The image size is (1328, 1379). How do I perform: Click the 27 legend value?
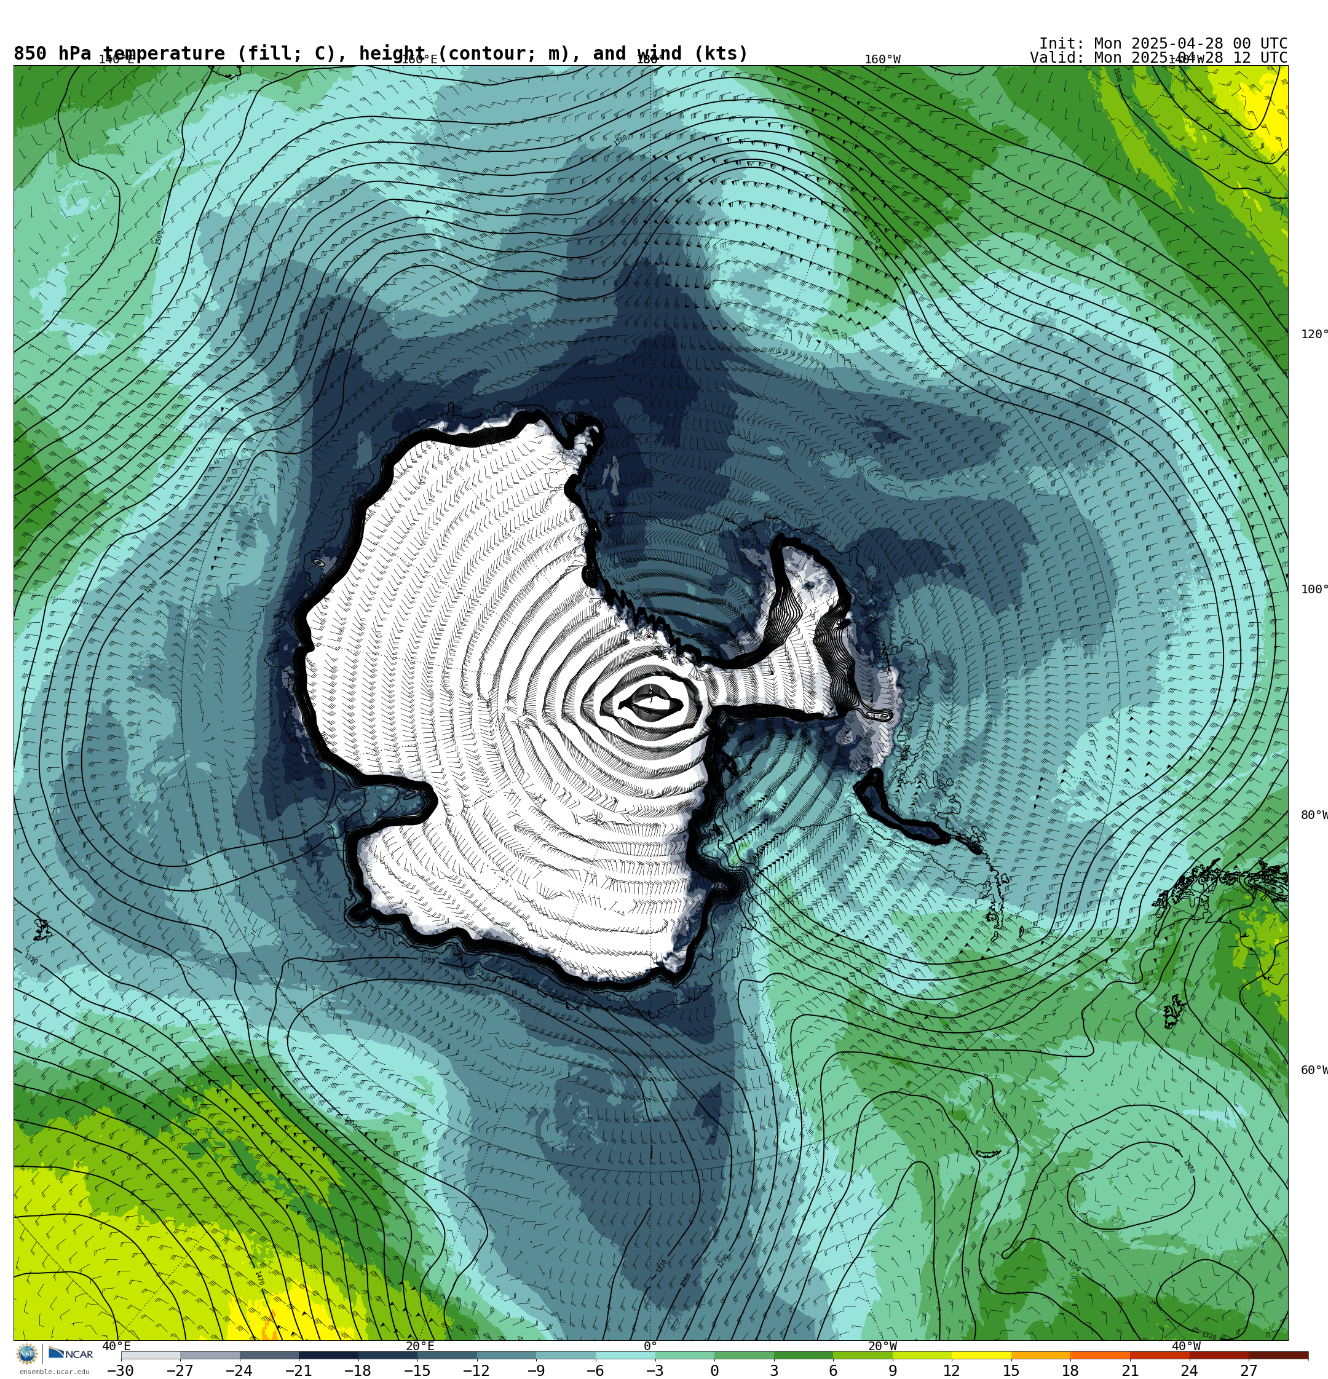point(1249,1370)
